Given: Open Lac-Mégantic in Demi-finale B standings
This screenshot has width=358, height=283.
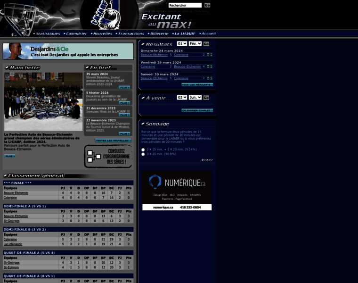Looking at the screenshot, I should pos(13,244).
